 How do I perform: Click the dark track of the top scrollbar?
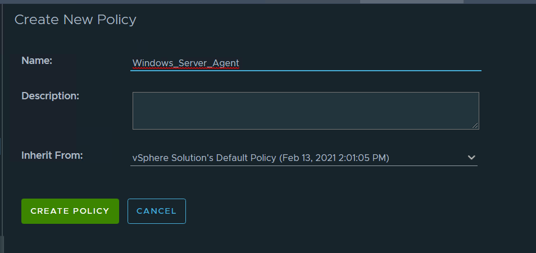point(169,2)
